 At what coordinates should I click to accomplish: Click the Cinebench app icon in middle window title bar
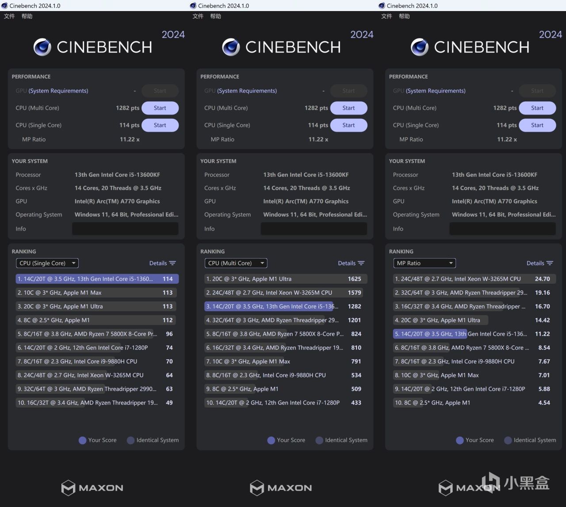[193, 6]
